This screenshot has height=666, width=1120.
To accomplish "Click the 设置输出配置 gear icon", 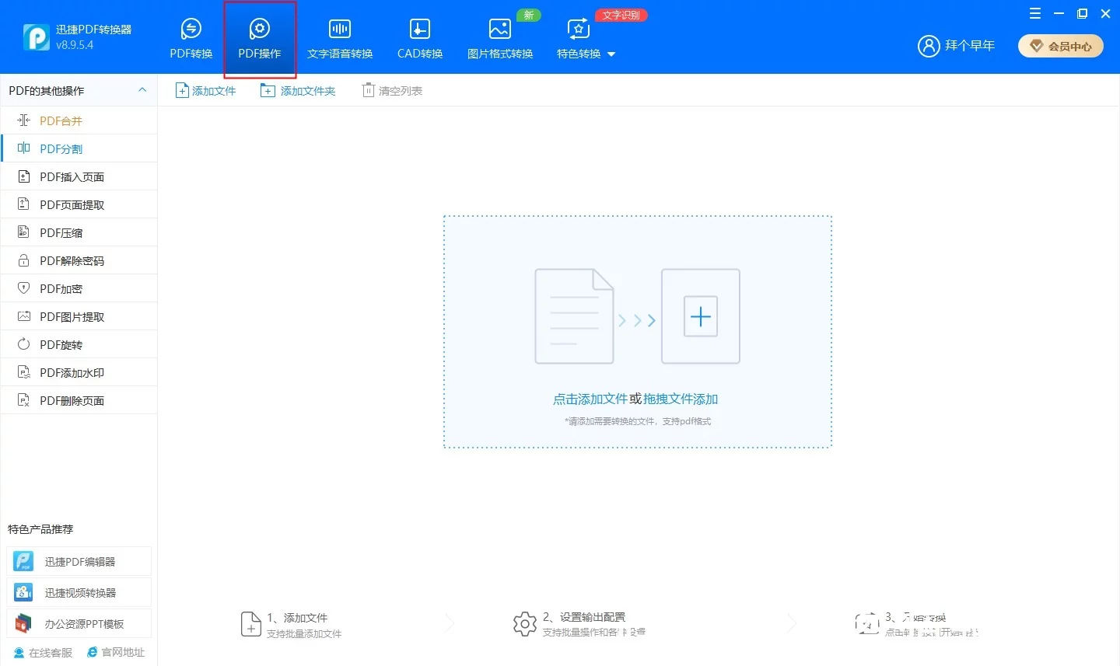I will (x=525, y=624).
